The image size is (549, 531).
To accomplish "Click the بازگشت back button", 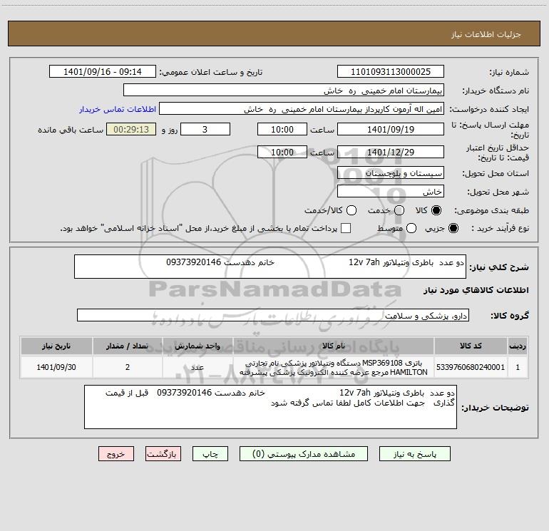I will click(x=163, y=454).
